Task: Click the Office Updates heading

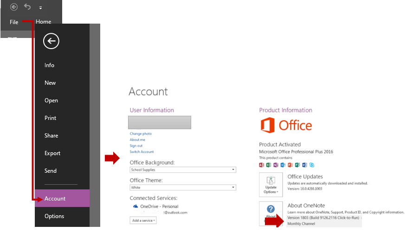Action: pyautogui.click(x=305, y=176)
